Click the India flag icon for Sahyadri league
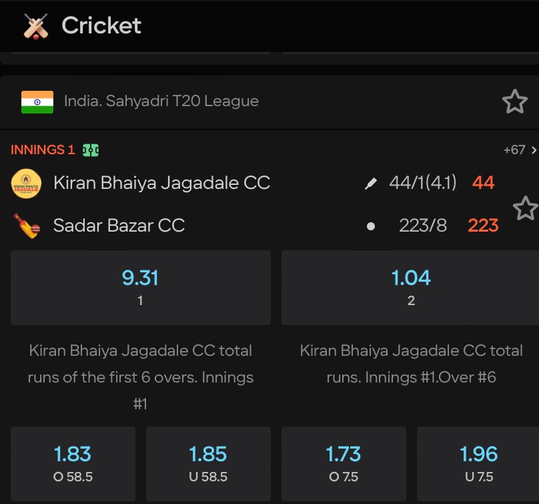 (36, 101)
